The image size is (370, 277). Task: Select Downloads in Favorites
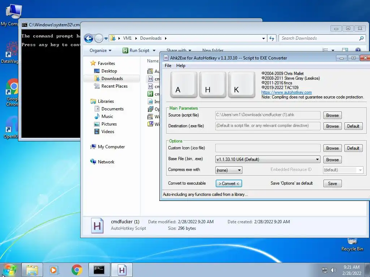pyautogui.click(x=112, y=78)
